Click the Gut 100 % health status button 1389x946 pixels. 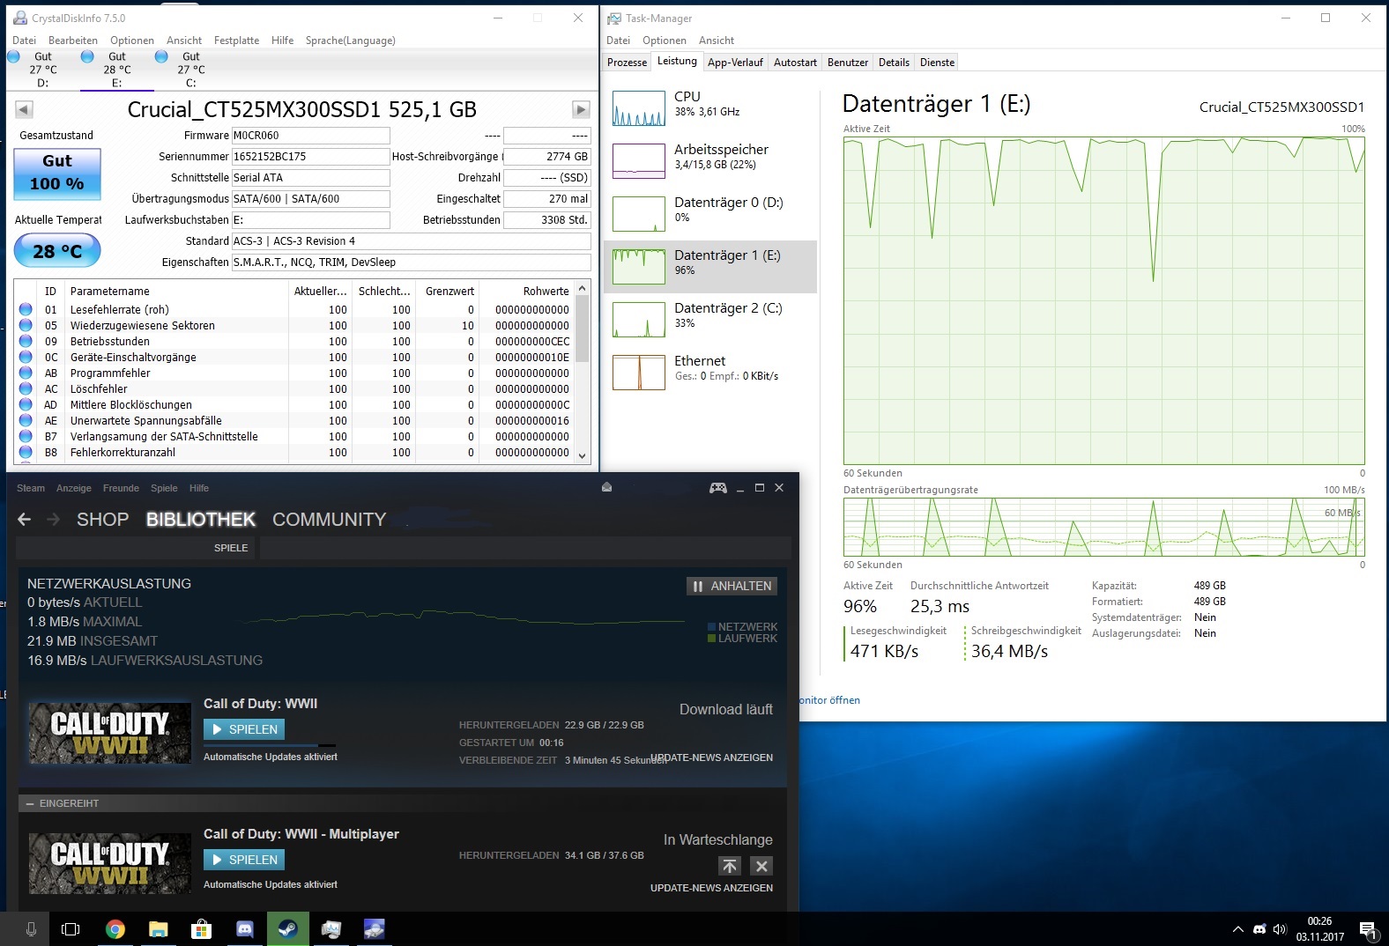[x=57, y=174]
